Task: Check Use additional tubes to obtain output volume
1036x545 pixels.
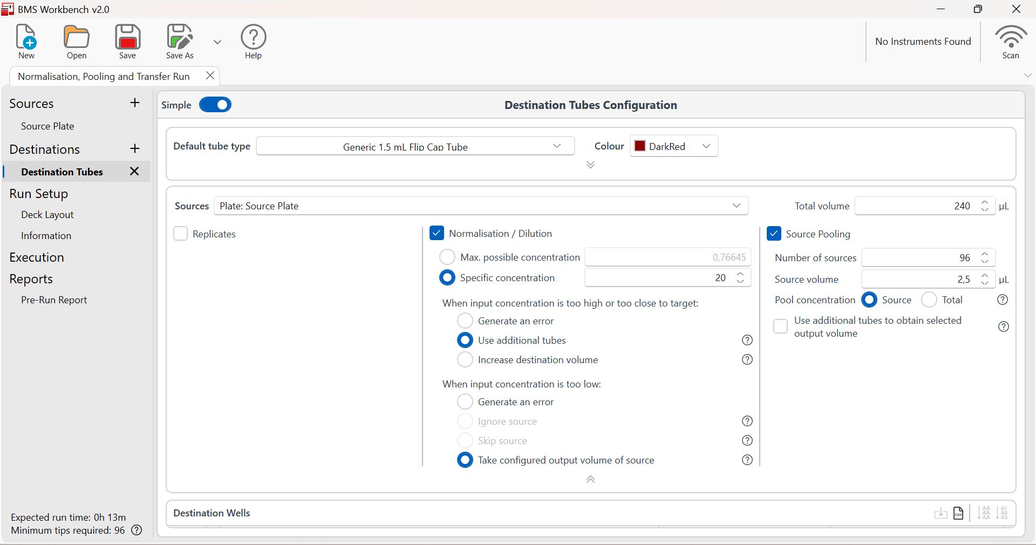Action: 780,326
